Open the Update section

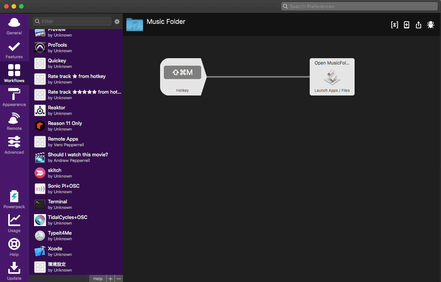pyautogui.click(x=14, y=270)
